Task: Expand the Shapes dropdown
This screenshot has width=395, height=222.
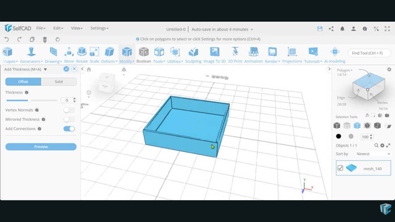Action: tap(10, 61)
